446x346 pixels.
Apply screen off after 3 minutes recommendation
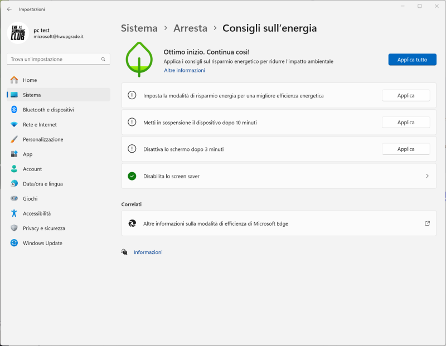(x=405, y=149)
